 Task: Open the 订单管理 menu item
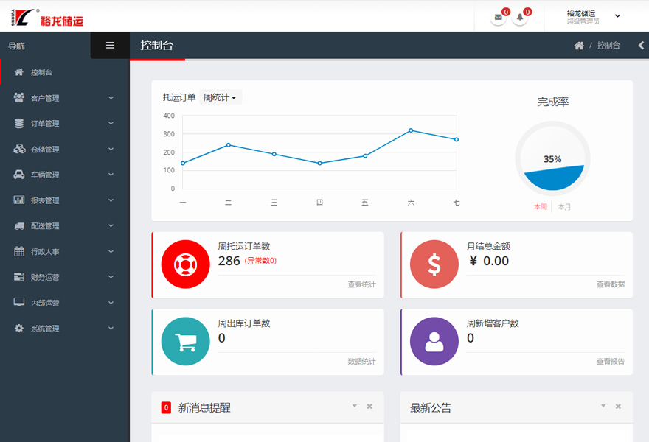(65, 123)
